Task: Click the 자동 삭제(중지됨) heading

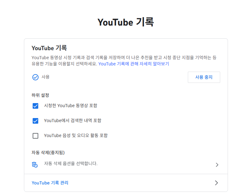Action: point(48,152)
